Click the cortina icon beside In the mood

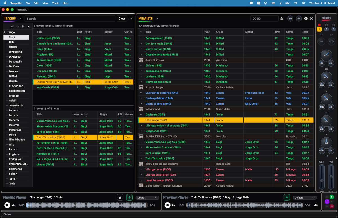click(x=141, y=109)
